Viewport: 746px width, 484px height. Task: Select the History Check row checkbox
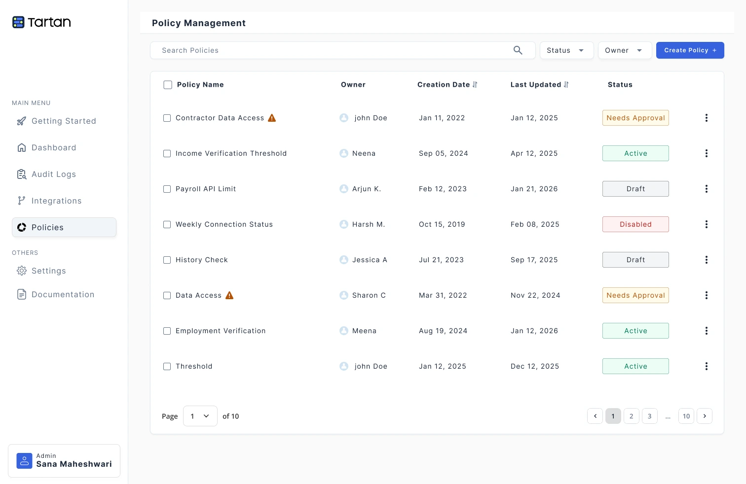click(x=167, y=260)
